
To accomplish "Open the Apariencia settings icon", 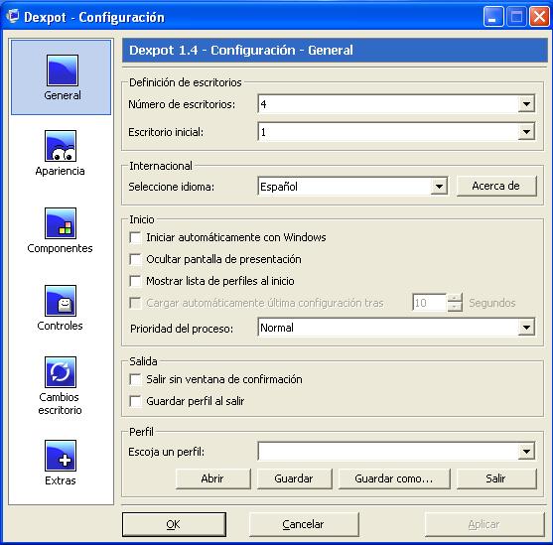I will click(x=61, y=146).
